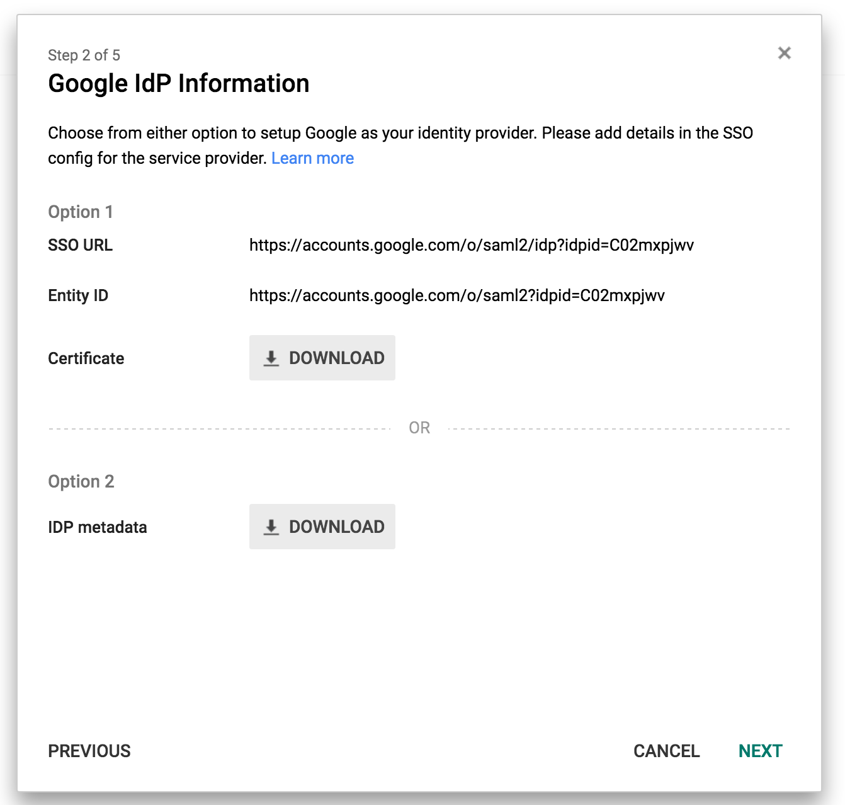Click the Step 2 of 5 indicator
Screen dimensions: 845x805
point(84,55)
